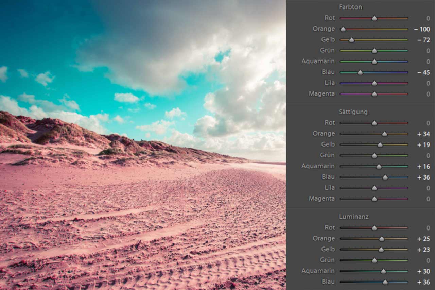Click the Aquamarin slider handle under Sättigung
435x290 pixels.
[379, 167]
